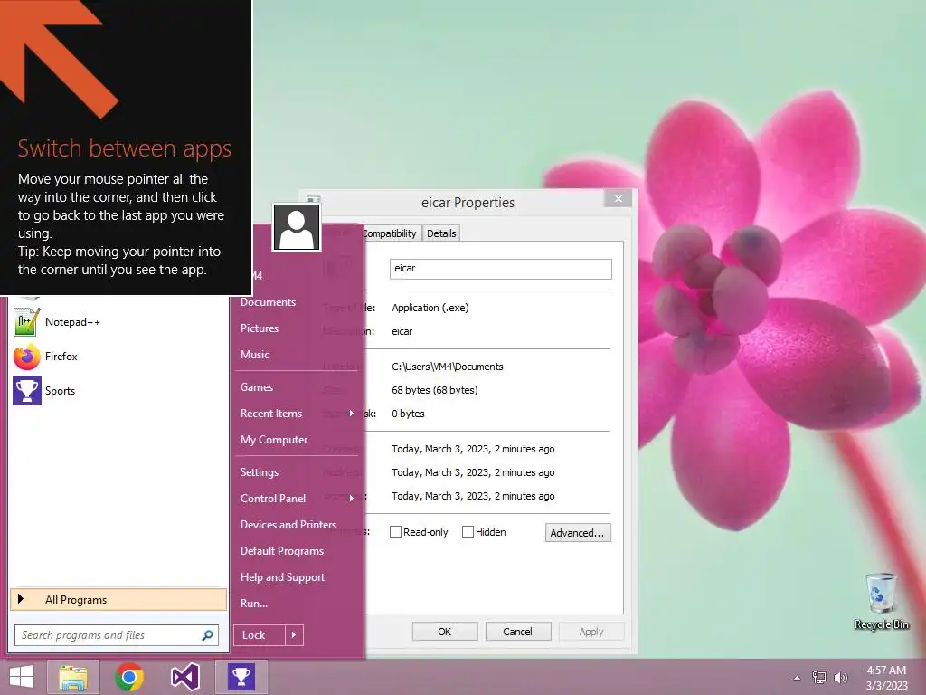Open Music from Start menu

point(254,355)
